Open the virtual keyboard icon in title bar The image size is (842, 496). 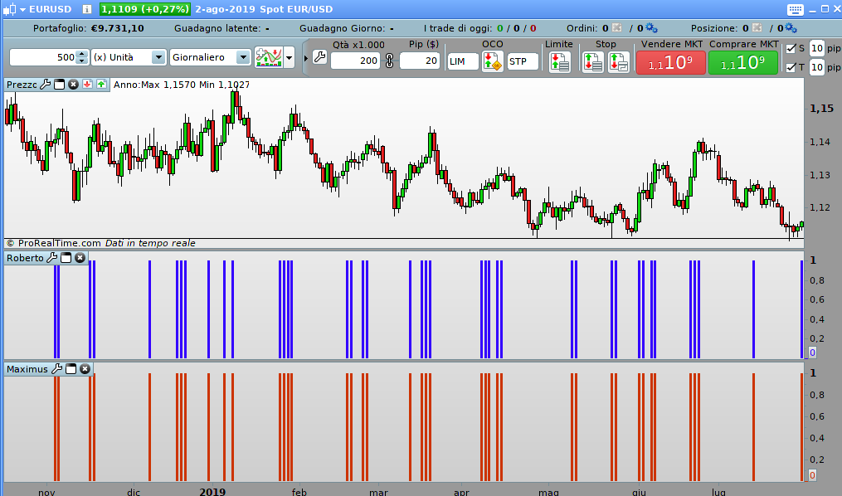coord(796,10)
